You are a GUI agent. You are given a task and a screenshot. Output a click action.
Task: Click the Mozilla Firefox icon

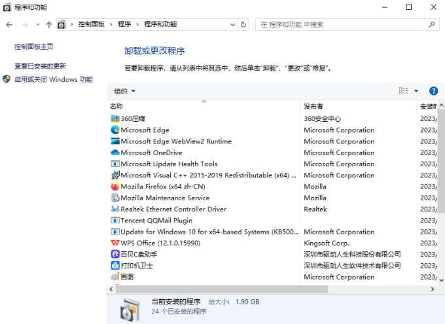[115, 187]
